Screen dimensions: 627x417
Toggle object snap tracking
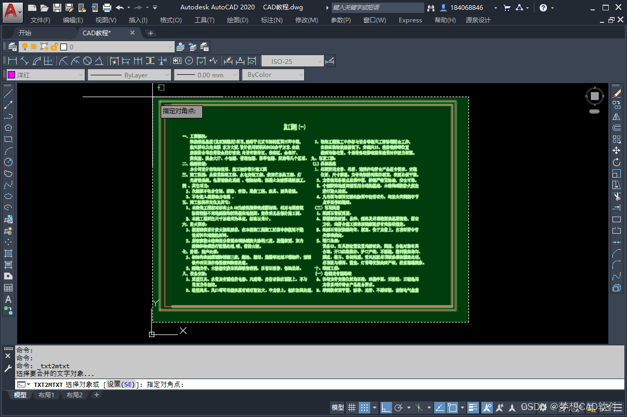pos(439,407)
